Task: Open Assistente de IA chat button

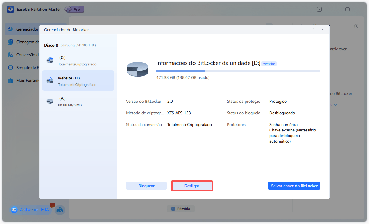Action: 31,210
